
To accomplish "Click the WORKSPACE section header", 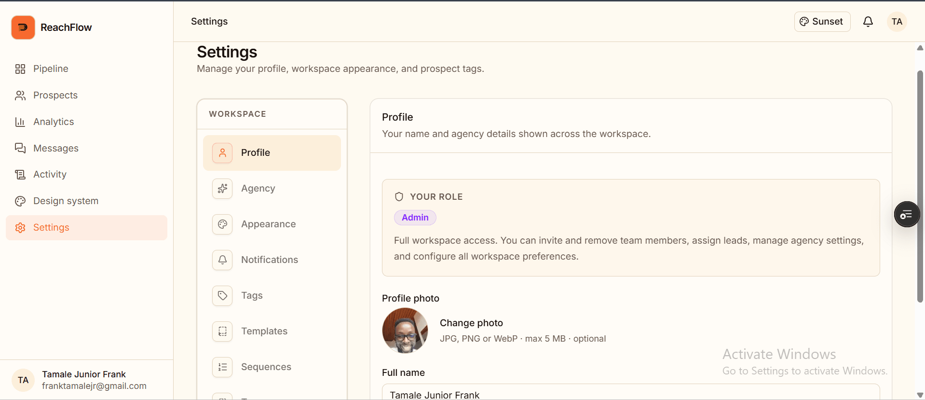I will click(237, 114).
